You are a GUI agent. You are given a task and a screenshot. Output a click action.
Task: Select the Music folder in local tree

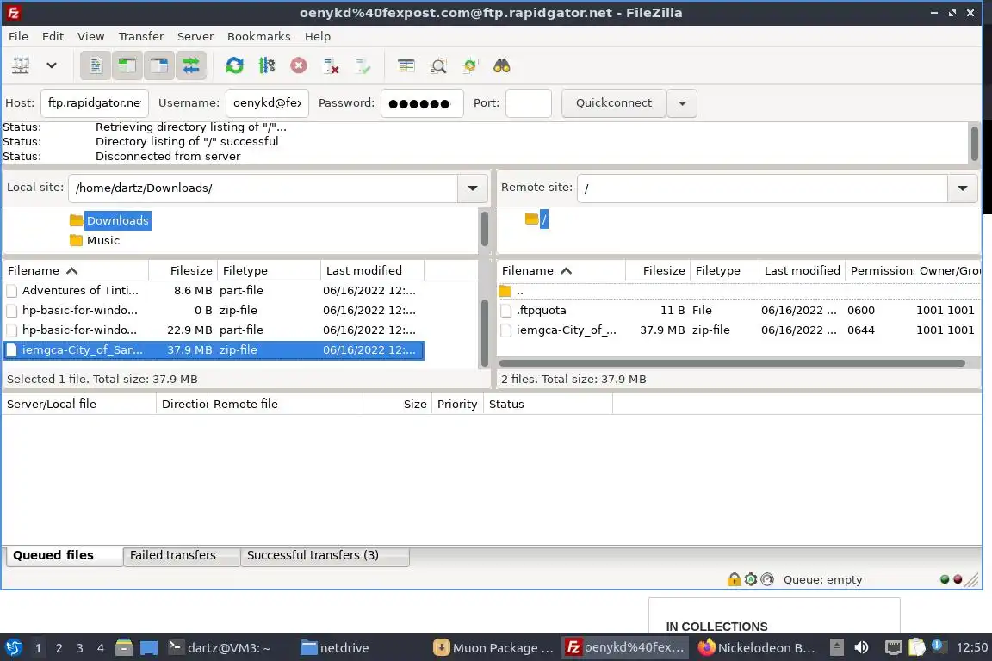(x=103, y=240)
